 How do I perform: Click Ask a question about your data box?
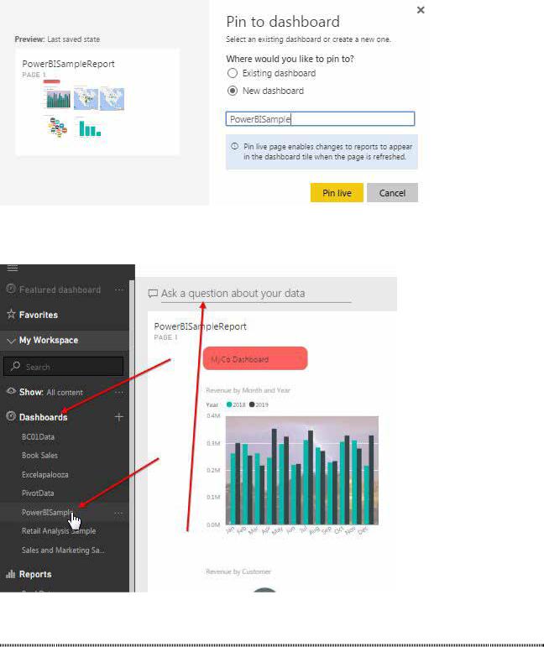pos(256,294)
